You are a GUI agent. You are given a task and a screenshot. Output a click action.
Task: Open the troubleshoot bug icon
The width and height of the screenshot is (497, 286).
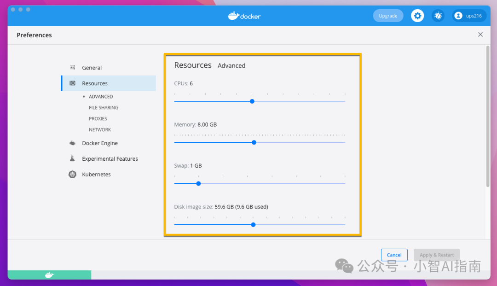point(438,16)
